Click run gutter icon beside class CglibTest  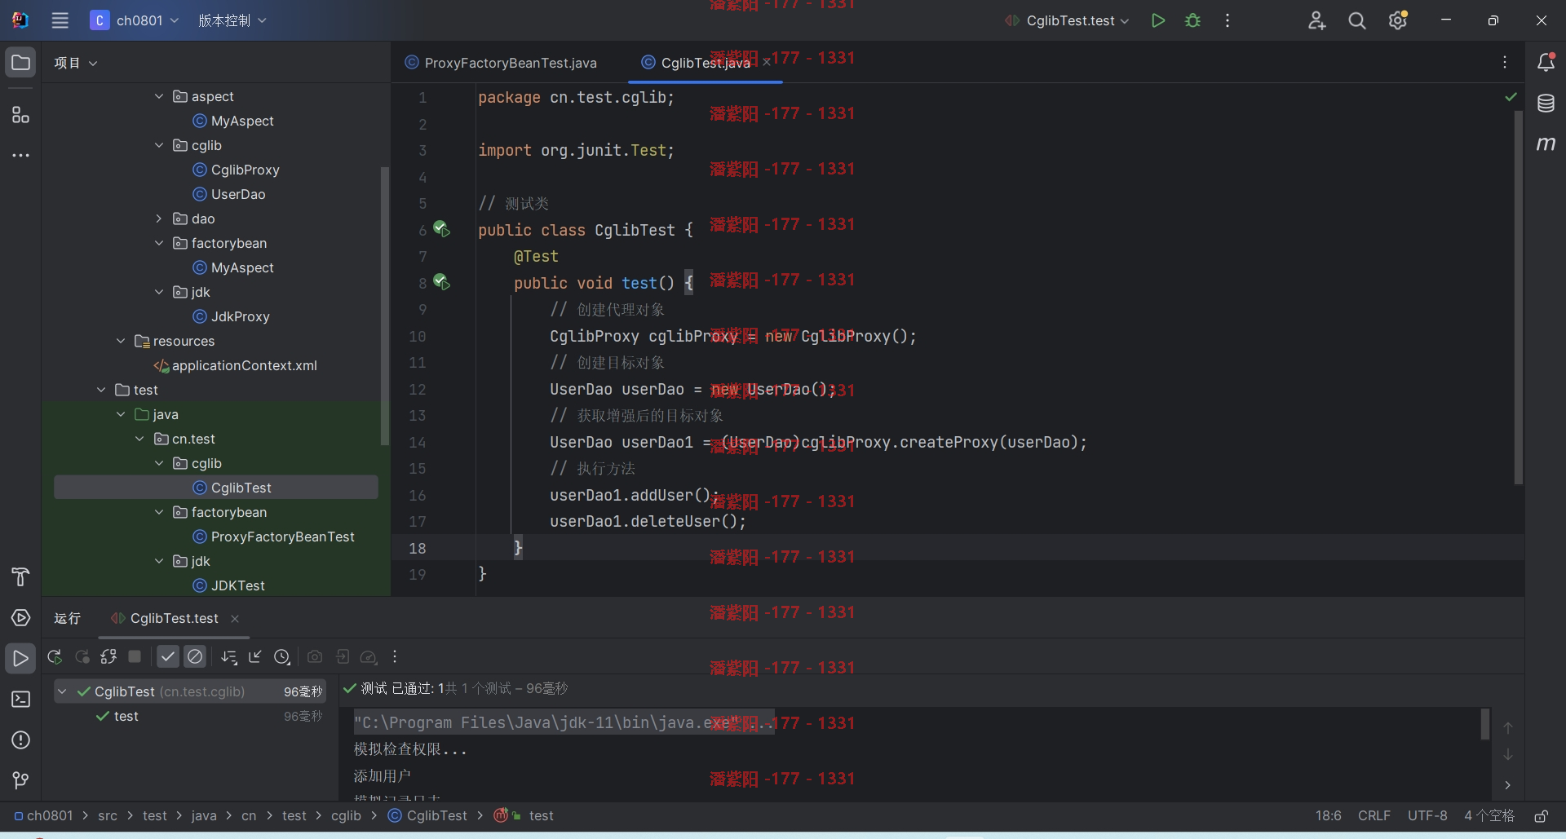pyautogui.click(x=442, y=229)
